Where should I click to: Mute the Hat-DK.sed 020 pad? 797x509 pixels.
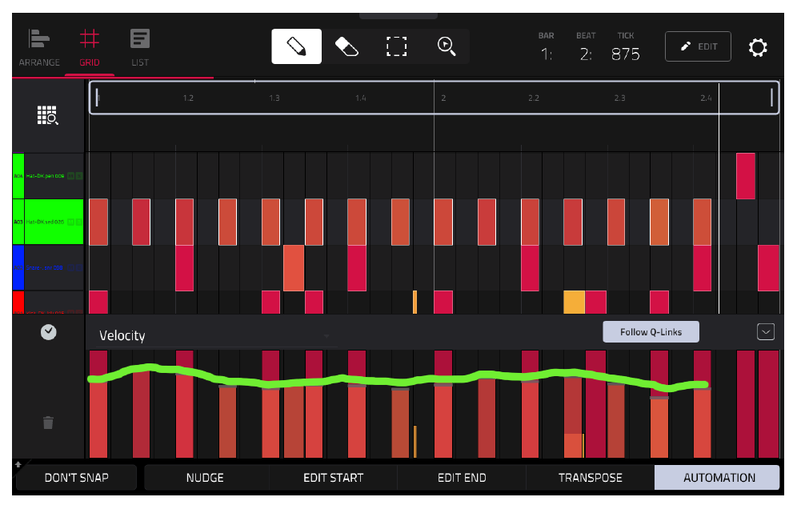click(70, 222)
